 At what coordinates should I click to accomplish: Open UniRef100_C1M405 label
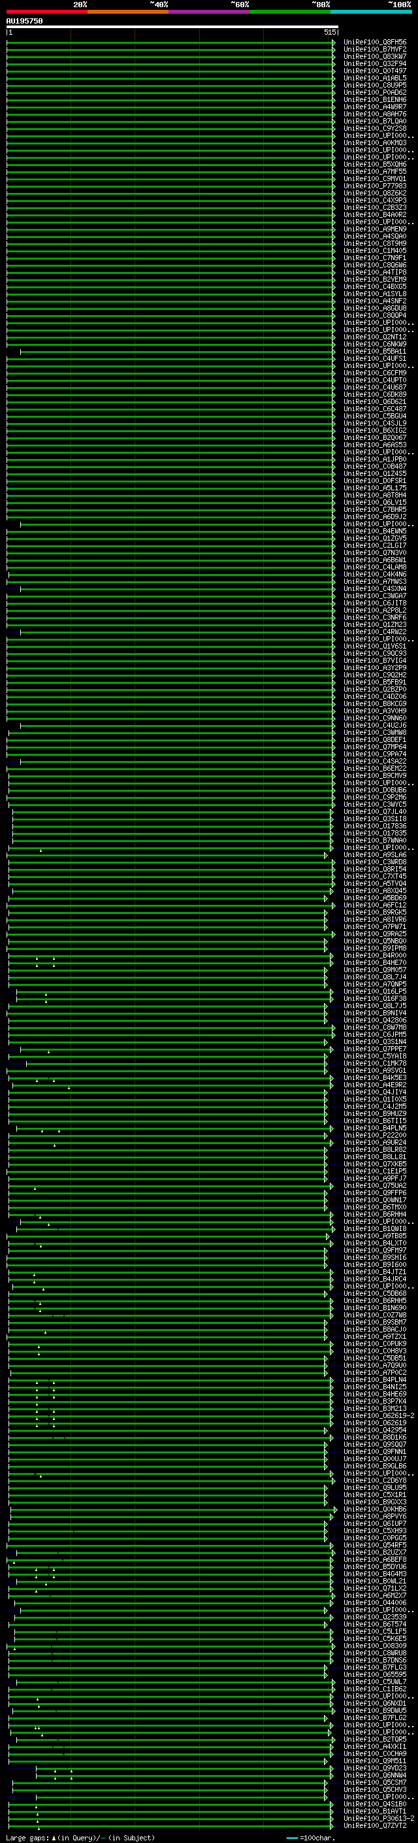(x=375, y=250)
